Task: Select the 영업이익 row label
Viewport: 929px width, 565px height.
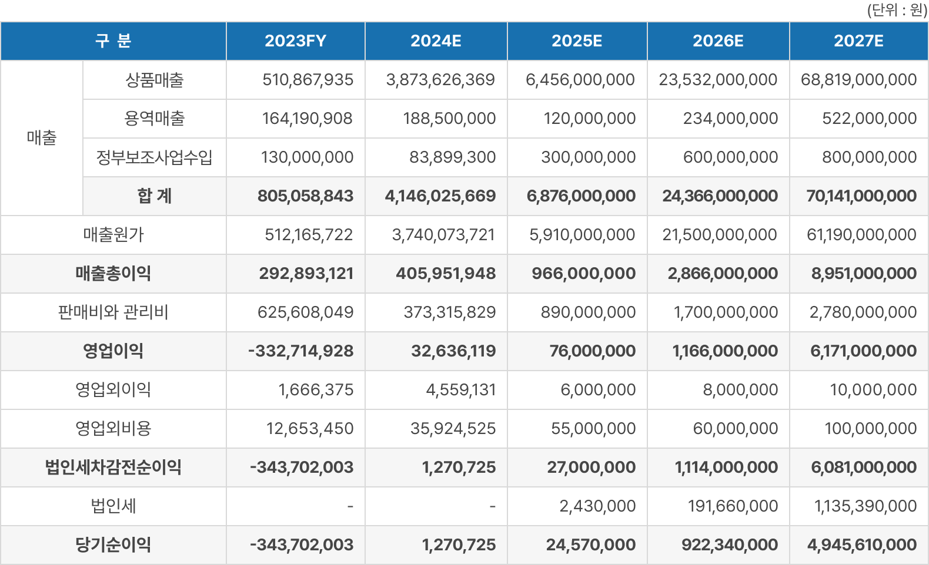Action: (x=113, y=351)
